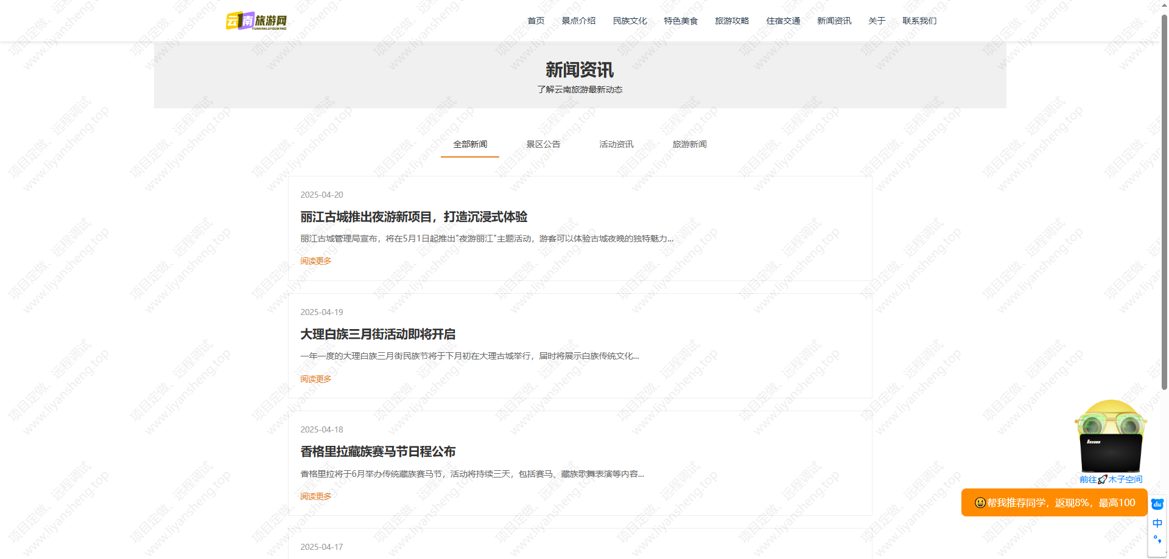The width and height of the screenshot is (1169, 559).
Task: Open article 丽江古城推出夜游新项目
Action: click(413, 217)
